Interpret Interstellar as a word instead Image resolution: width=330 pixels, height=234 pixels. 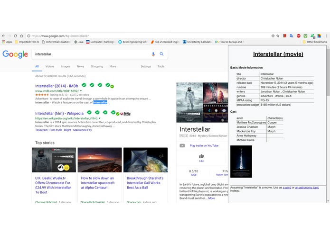click(x=287, y=188)
